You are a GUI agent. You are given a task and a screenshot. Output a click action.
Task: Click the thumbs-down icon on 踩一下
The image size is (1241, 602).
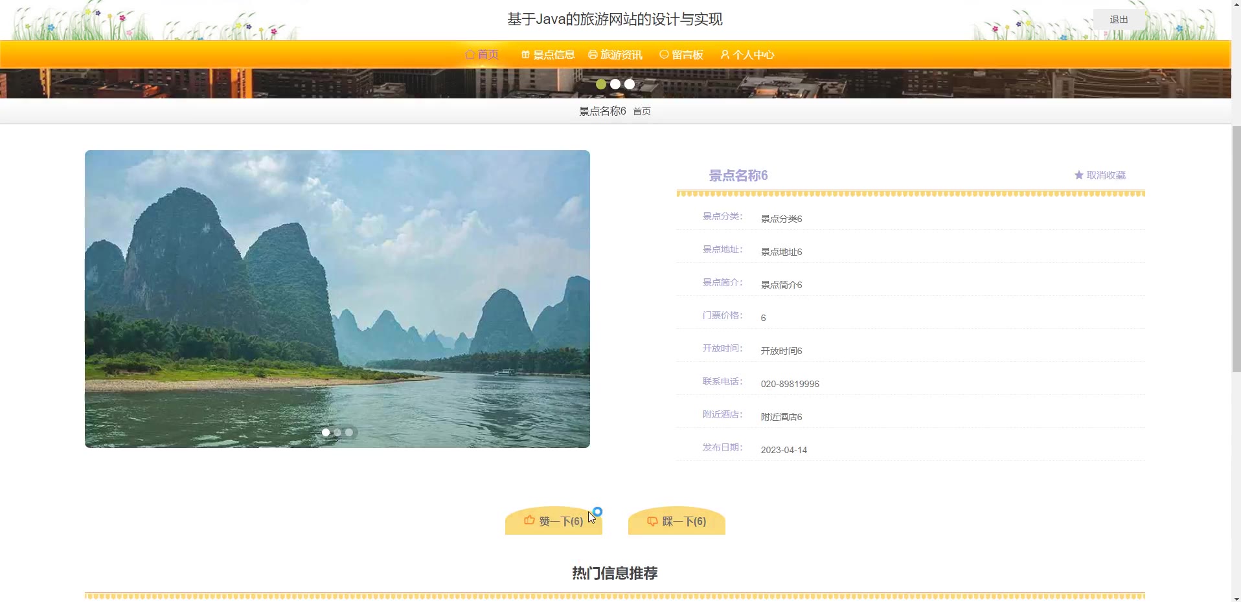[x=652, y=520]
